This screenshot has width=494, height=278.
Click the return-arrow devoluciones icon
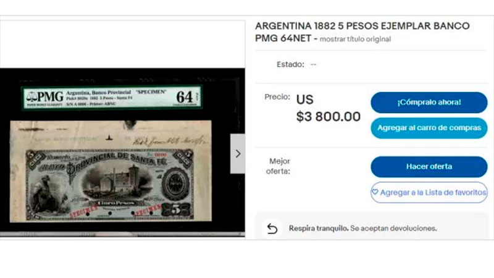[x=272, y=229]
